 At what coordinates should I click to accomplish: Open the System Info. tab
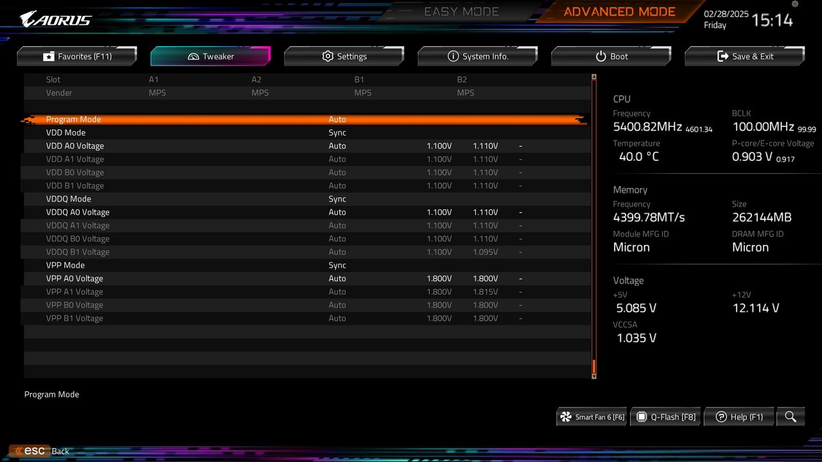478,56
